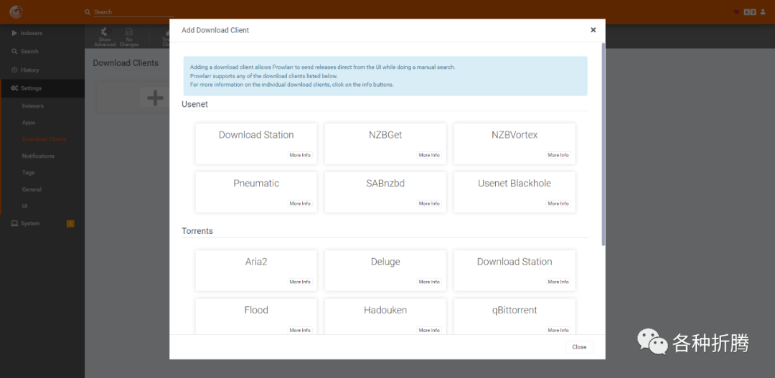The height and width of the screenshot is (378, 775).
Task: Close the dialog with the X icon
Action: pos(593,30)
